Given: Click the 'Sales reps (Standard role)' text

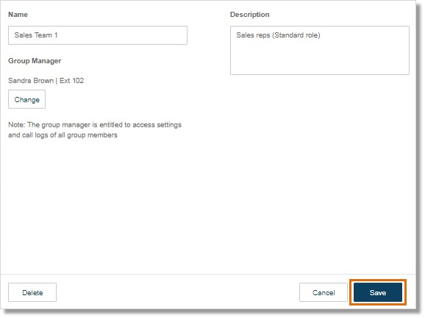Looking at the screenshot, I should click(278, 35).
